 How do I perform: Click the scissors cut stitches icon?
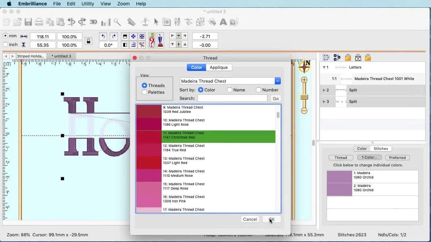tap(142, 45)
